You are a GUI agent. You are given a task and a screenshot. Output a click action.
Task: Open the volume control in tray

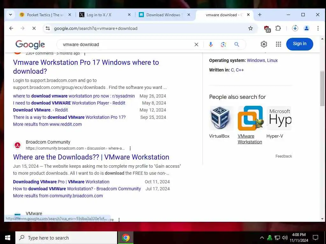click(x=285, y=238)
